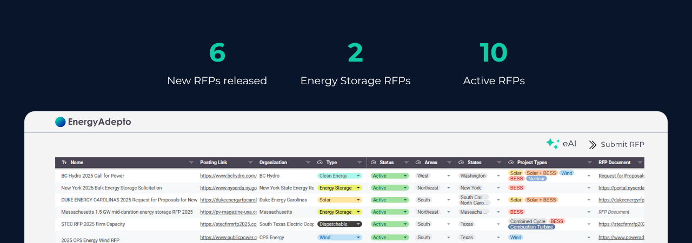Click the dropdown-type icon beside Project Types header
The height and width of the screenshot is (243, 692).
pyautogui.click(x=511, y=163)
